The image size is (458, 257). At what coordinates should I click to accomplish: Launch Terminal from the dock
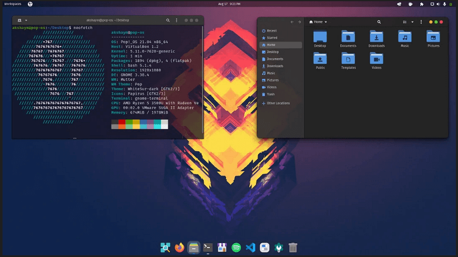coord(208,248)
